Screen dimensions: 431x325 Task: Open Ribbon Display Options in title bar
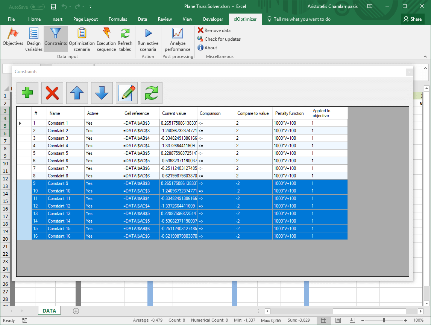point(370,6)
